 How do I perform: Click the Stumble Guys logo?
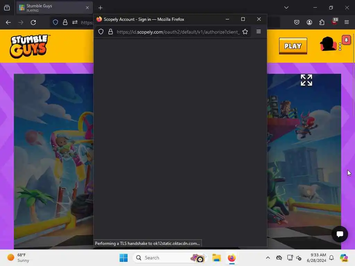coord(29,46)
